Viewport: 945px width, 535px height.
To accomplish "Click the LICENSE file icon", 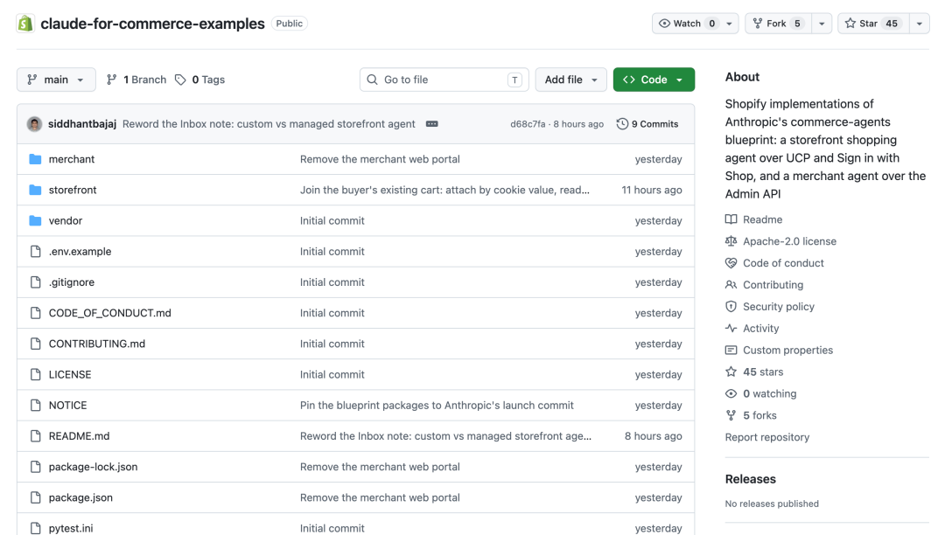I will pos(36,374).
